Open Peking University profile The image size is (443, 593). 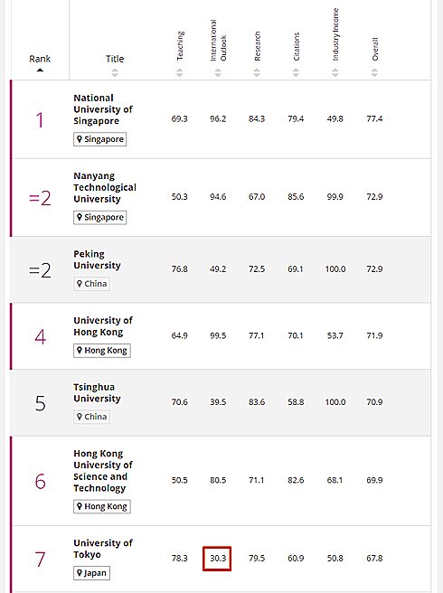(x=97, y=259)
